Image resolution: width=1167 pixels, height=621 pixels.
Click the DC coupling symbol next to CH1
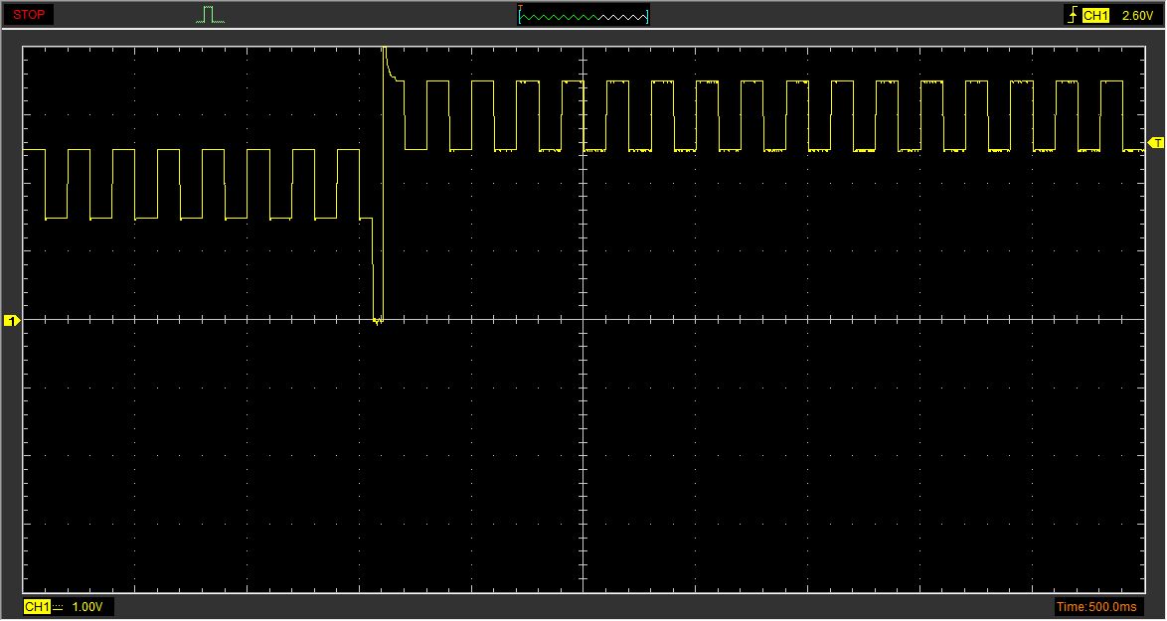click(x=58, y=606)
